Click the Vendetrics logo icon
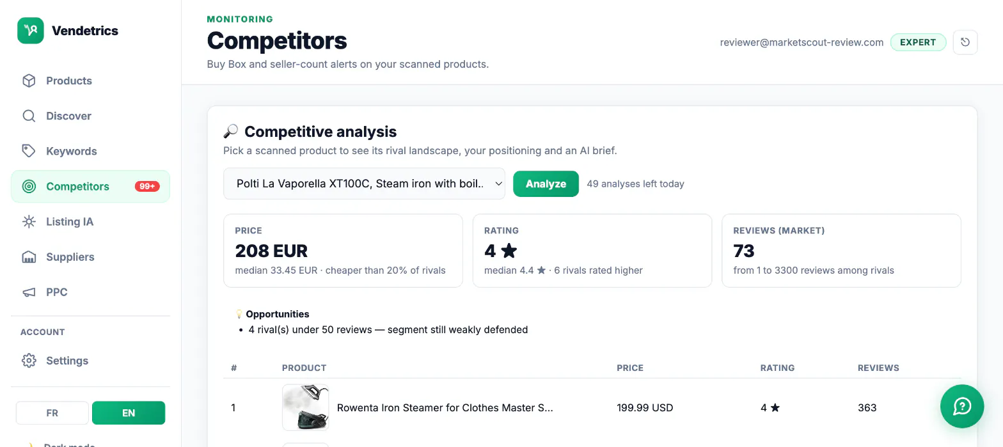This screenshot has width=1003, height=447. [31, 31]
